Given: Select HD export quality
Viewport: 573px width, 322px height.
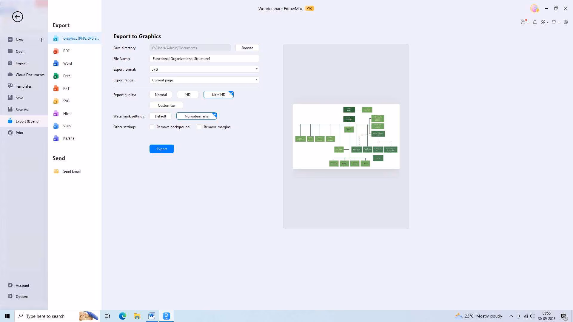Looking at the screenshot, I should 187,95.
